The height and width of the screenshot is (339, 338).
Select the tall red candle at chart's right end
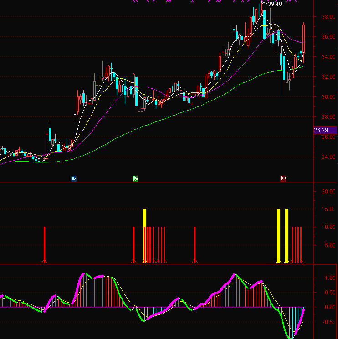point(303,39)
